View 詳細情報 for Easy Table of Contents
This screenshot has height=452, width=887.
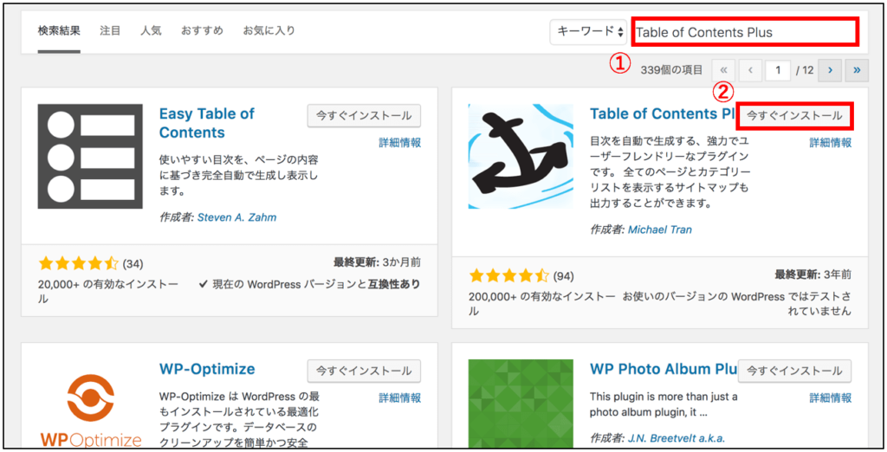click(x=399, y=143)
